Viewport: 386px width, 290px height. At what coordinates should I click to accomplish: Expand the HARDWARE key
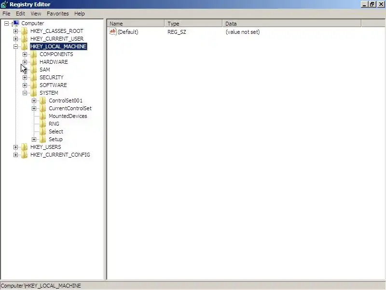tap(25, 62)
